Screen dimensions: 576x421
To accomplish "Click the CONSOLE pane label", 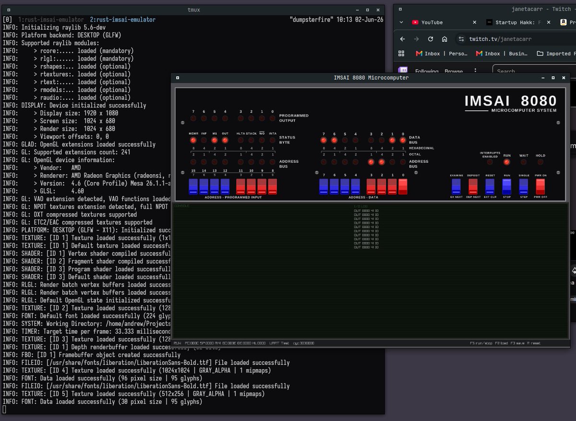I will click(x=181, y=206).
